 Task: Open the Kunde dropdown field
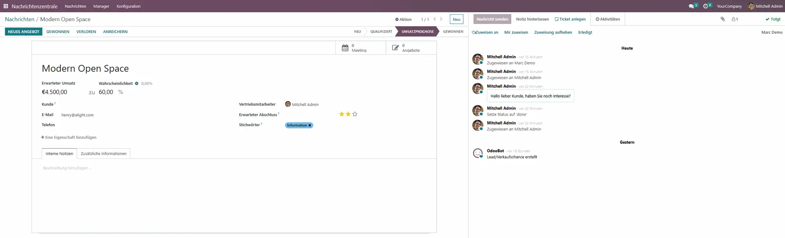click(139, 105)
